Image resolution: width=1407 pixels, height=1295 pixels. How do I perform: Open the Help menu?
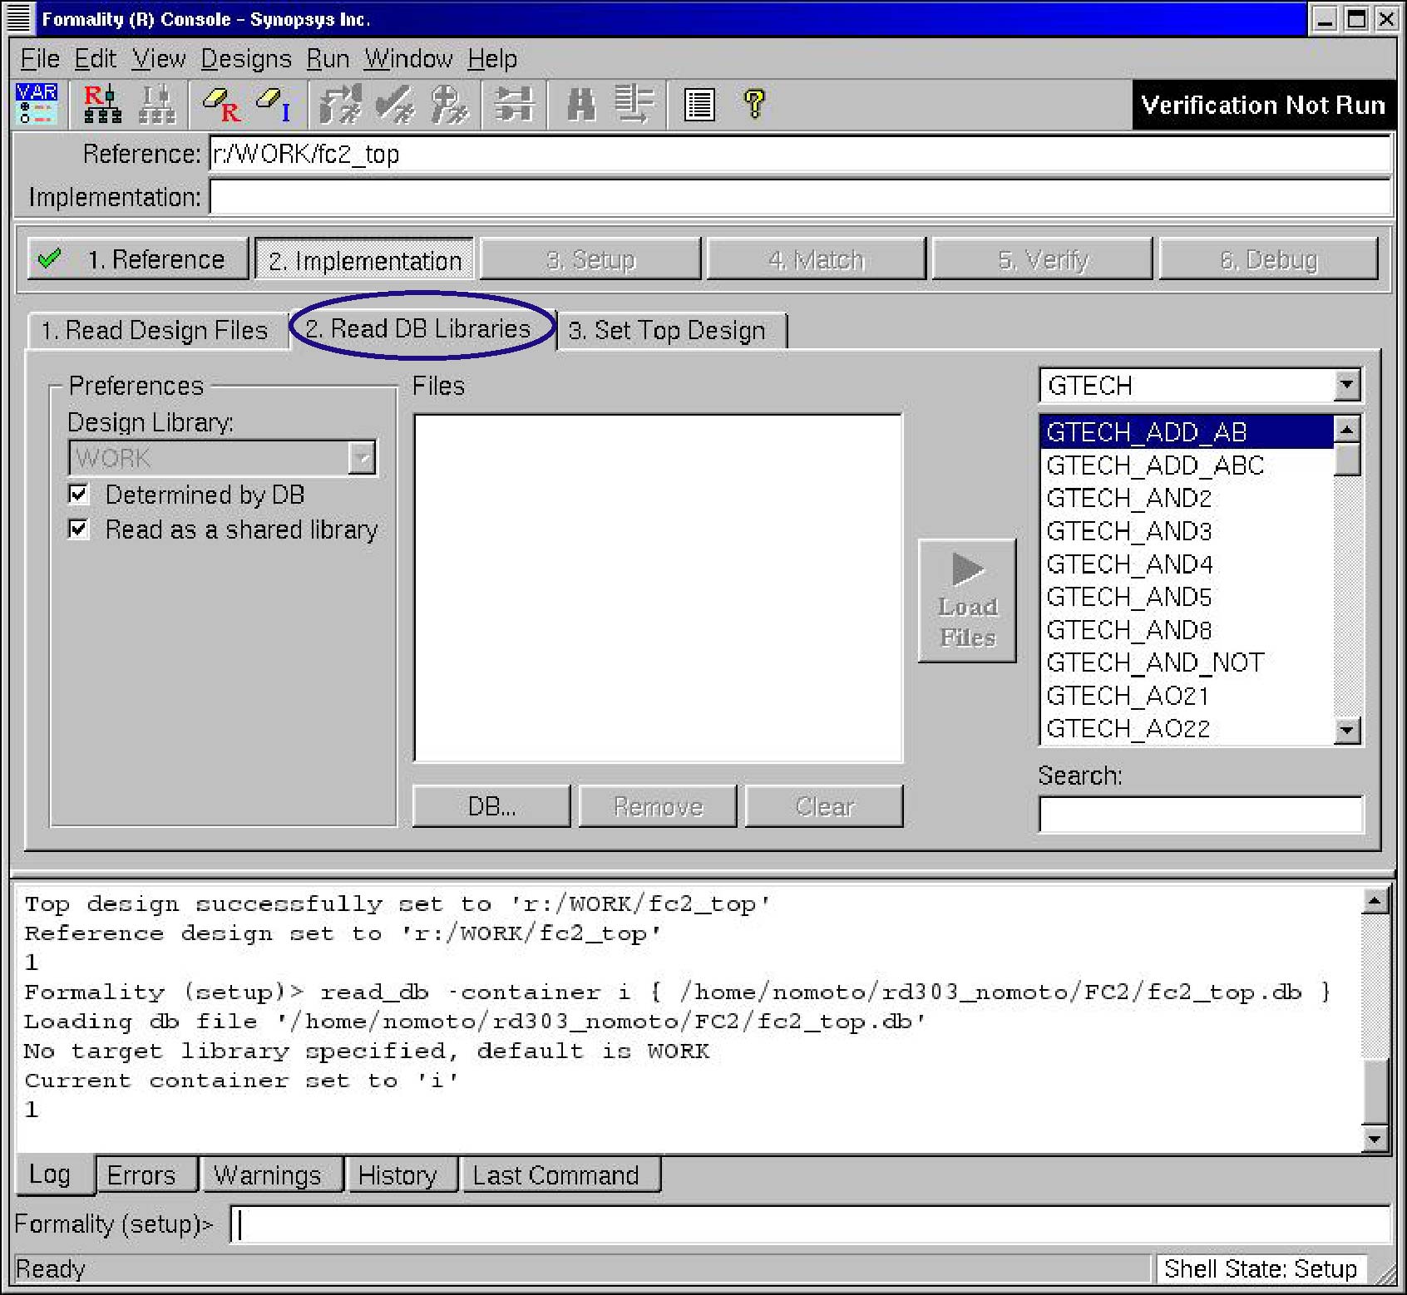492,59
